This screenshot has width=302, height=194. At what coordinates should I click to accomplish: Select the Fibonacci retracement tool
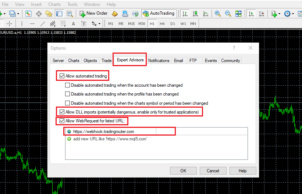click(x=63, y=24)
